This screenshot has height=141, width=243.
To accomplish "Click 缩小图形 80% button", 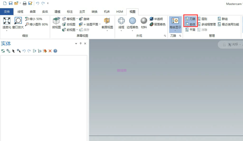I will pos(36,25).
